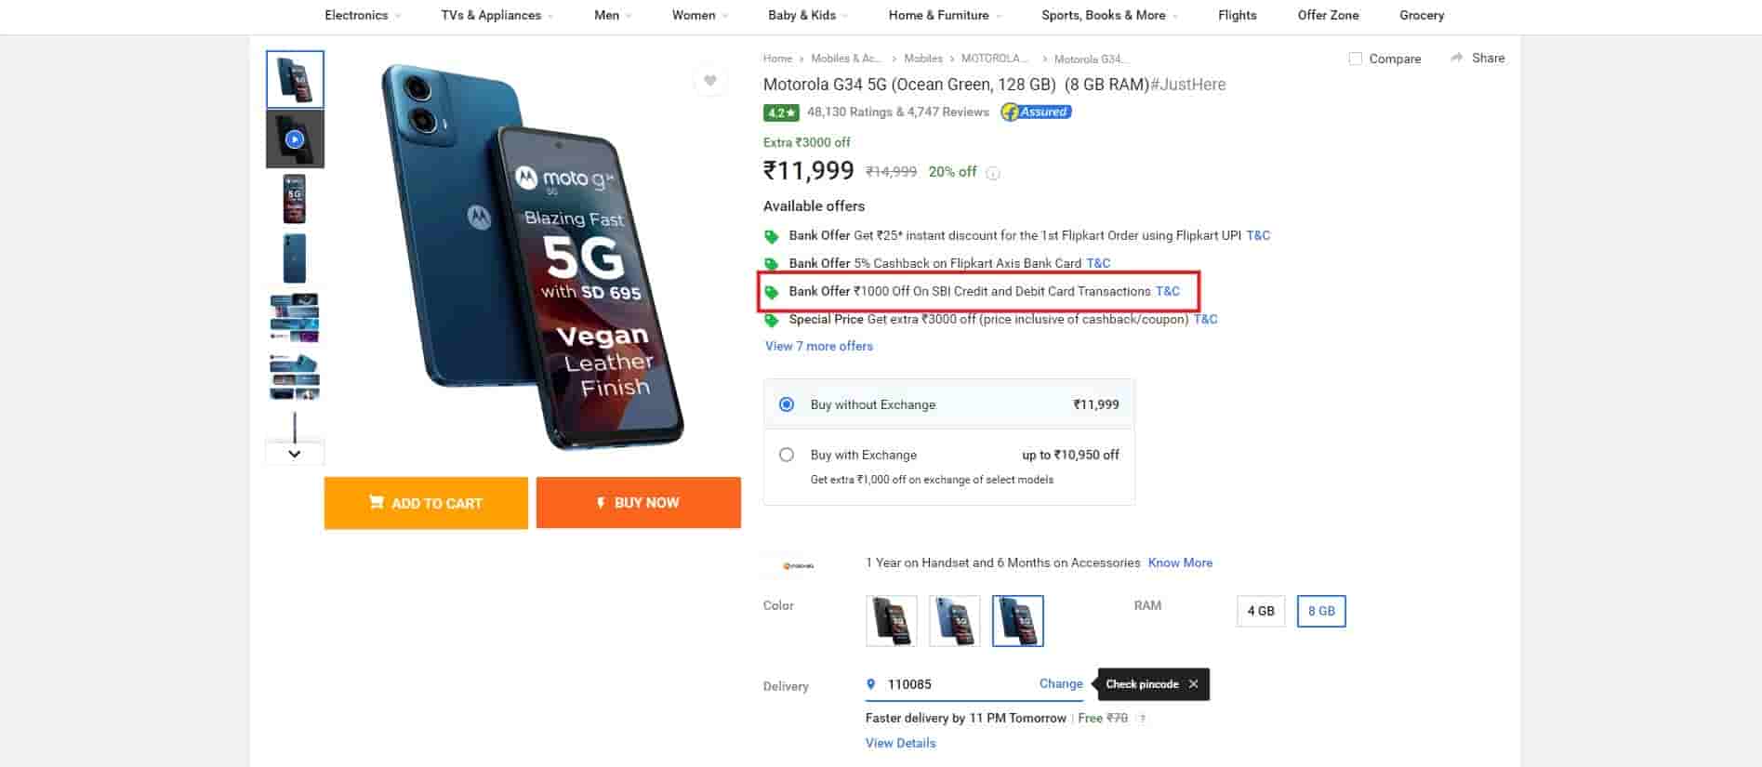Select Buy without Exchange option
This screenshot has width=1762, height=767.
pyautogui.click(x=787, y=404)
